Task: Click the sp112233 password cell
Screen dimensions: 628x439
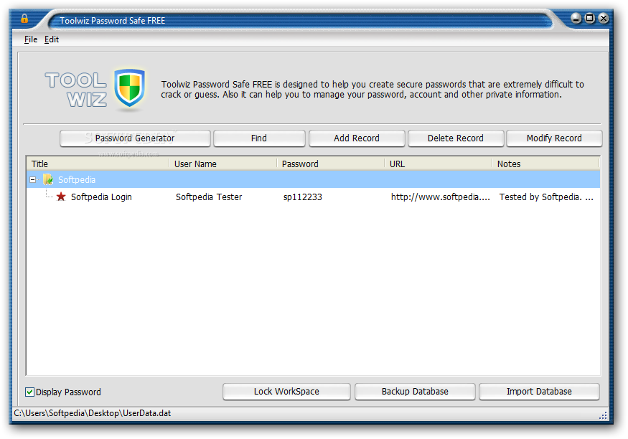Action: pos(303,197)
